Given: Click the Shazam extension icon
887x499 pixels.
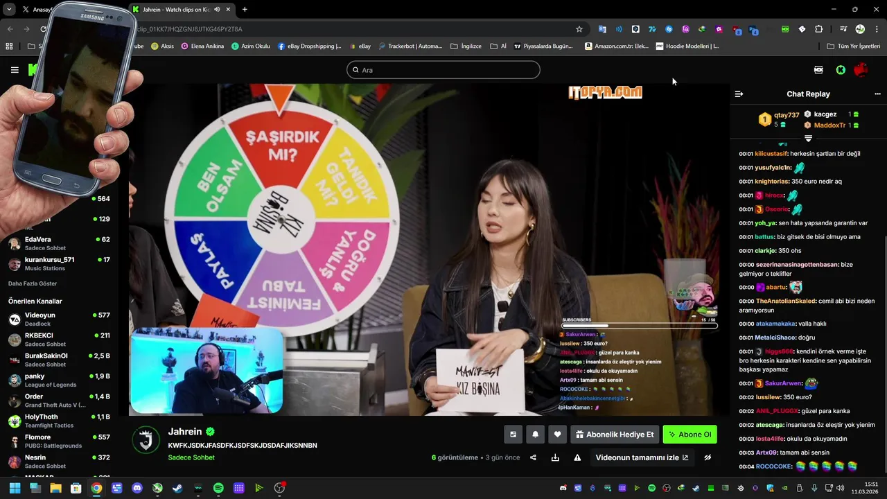Looking at the screenshot, I should point(669,29).
